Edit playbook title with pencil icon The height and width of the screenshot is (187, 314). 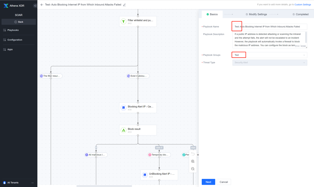click(124, 5)
